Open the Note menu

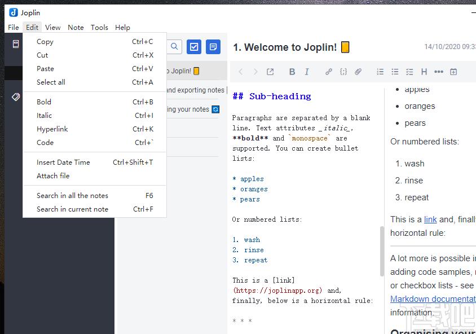pos(76,27)
